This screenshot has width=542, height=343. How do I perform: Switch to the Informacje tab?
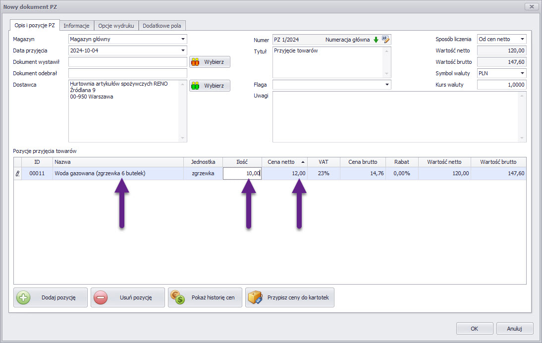76,26
